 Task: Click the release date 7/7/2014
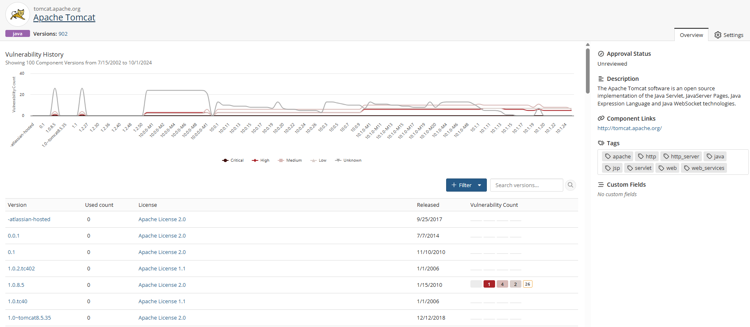pyautogui.click(x=428, y=236)
